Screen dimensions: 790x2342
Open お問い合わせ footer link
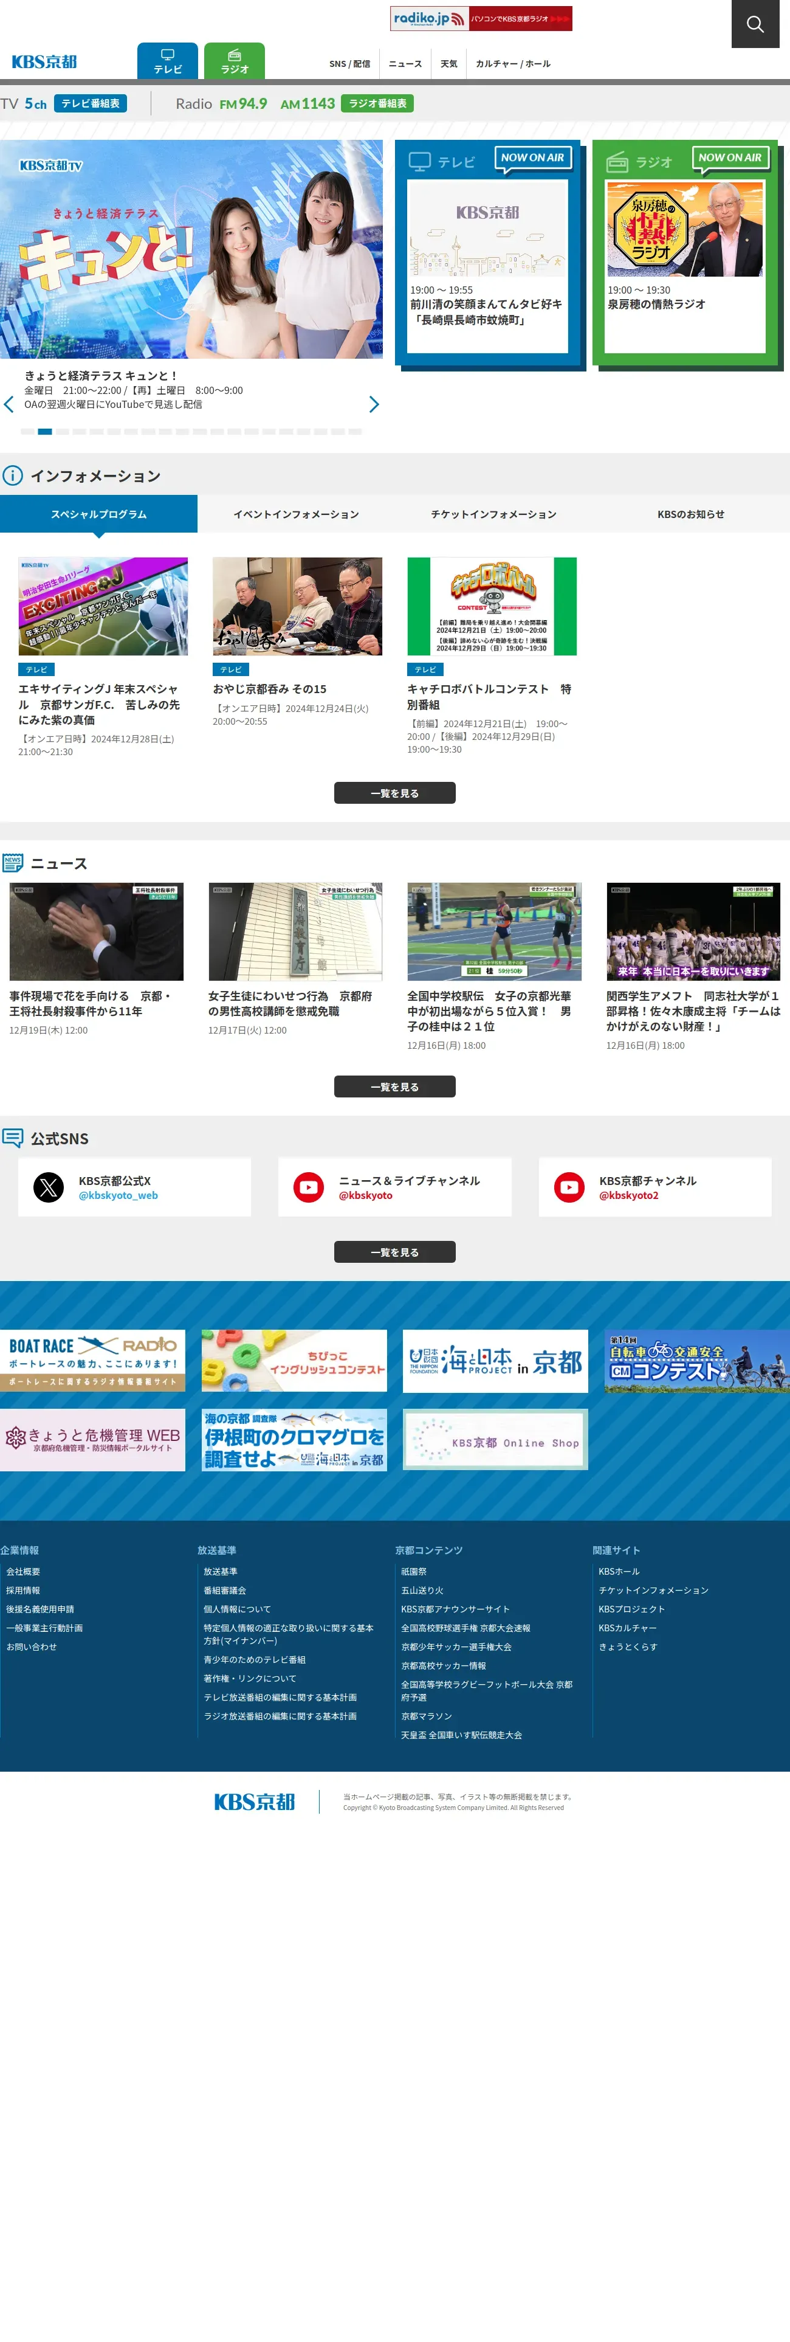point(32,1648)
